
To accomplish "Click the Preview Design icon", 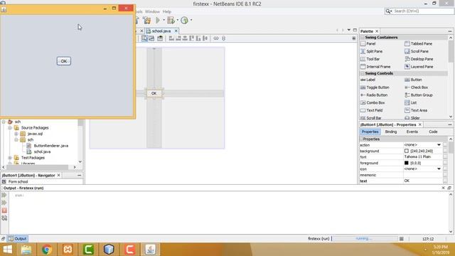I will pyautogui.click(x=160, y=38).
